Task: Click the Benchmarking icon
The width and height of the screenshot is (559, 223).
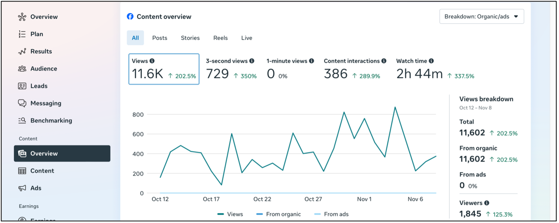Action: tap(22, 120)
